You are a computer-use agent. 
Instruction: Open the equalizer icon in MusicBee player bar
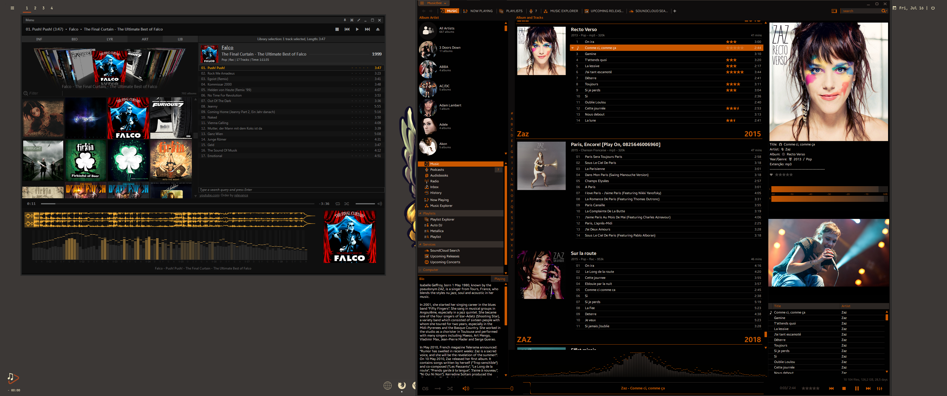click(x=879, y=388)
